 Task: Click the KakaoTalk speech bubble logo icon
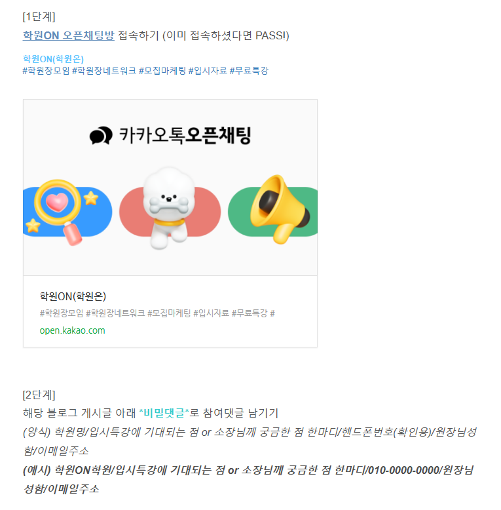click(x=101, y=135)
